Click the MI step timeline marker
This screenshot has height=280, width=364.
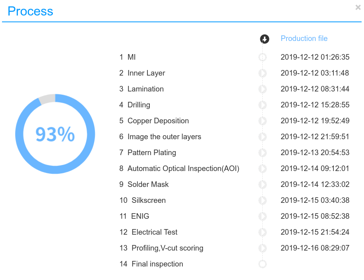(263, 57)
